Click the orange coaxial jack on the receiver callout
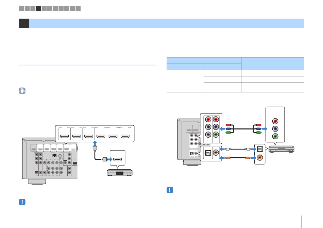323x228 pixels. click(216, 153)
